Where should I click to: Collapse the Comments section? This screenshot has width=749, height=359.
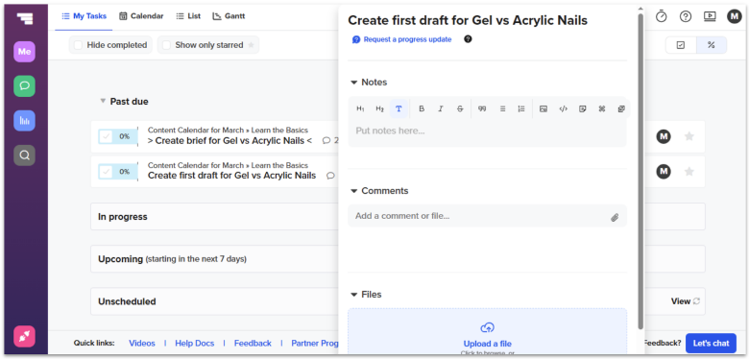354,191
